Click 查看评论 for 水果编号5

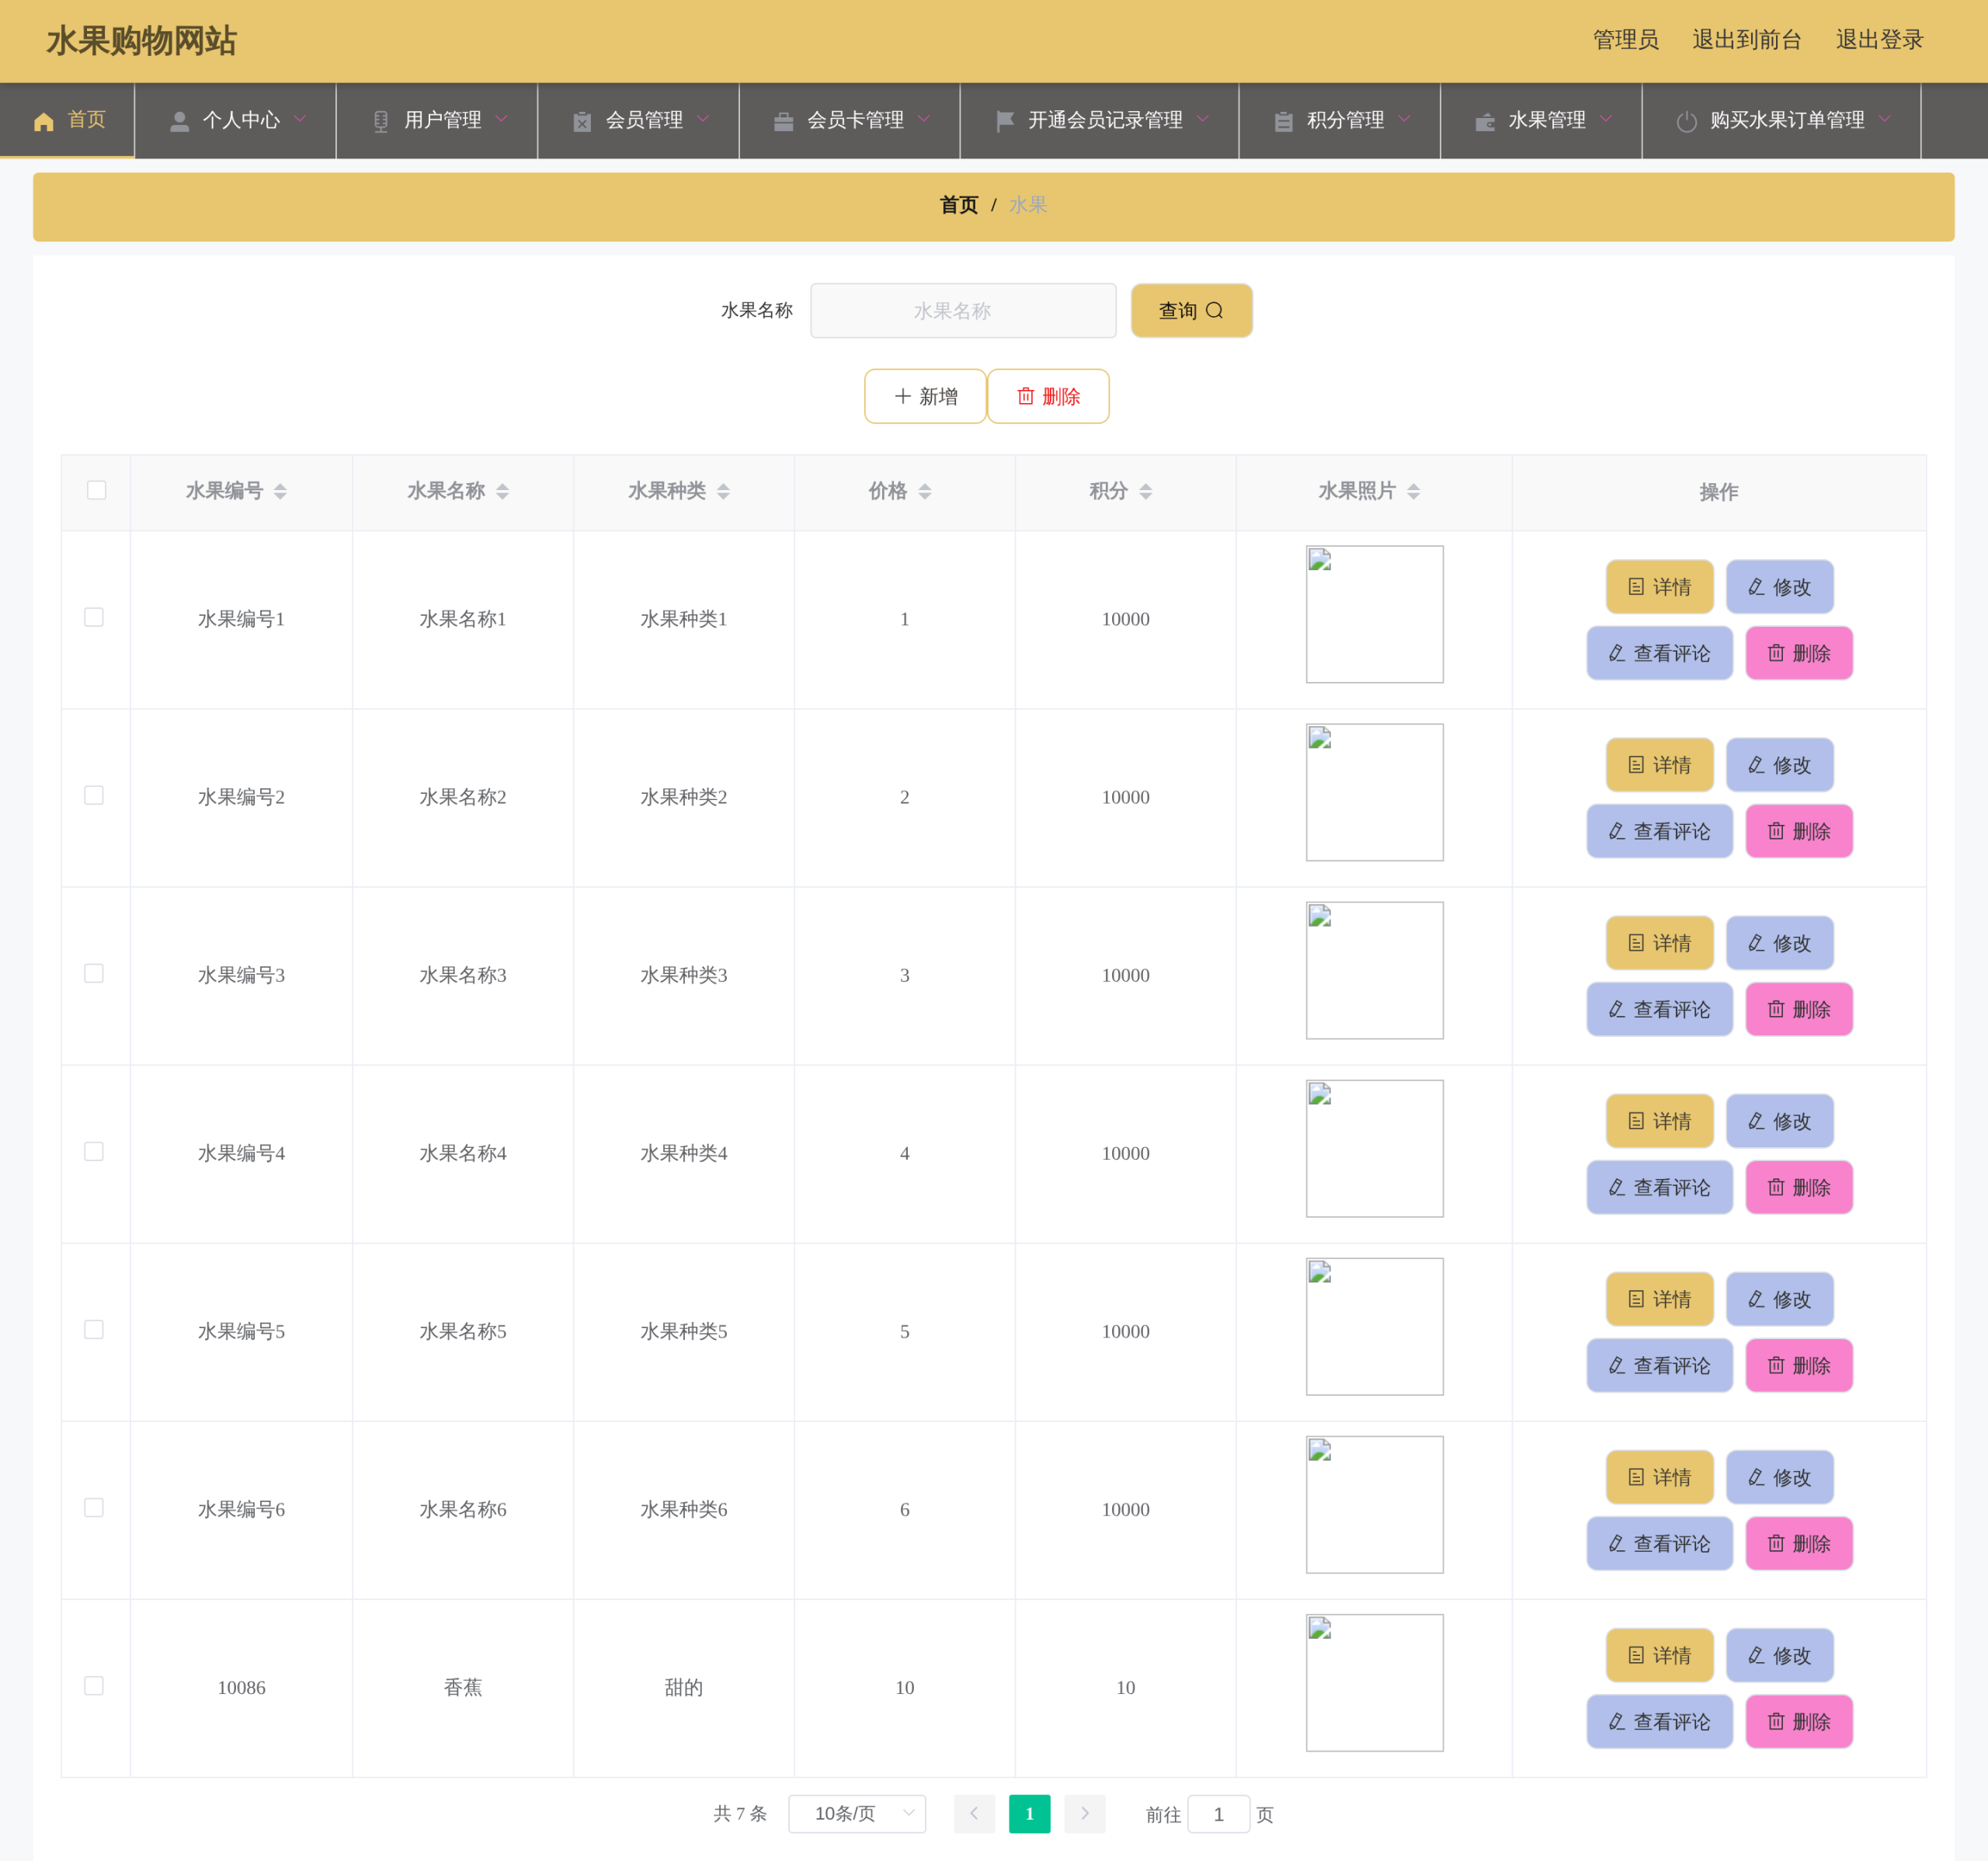coord(1659,1365)
